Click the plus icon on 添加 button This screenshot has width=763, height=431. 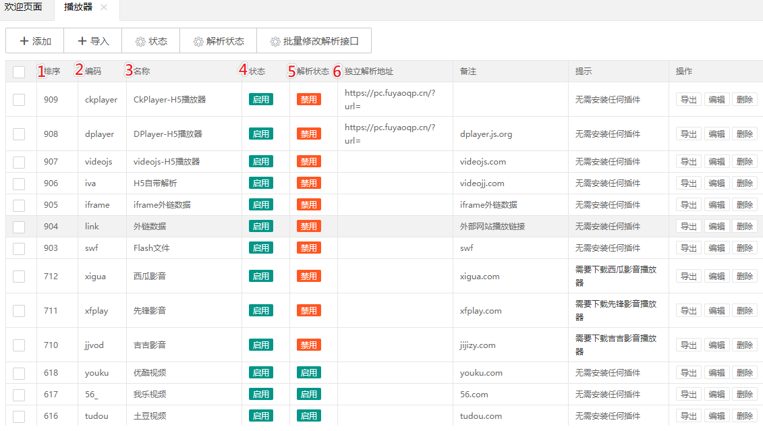coord(24,41)
